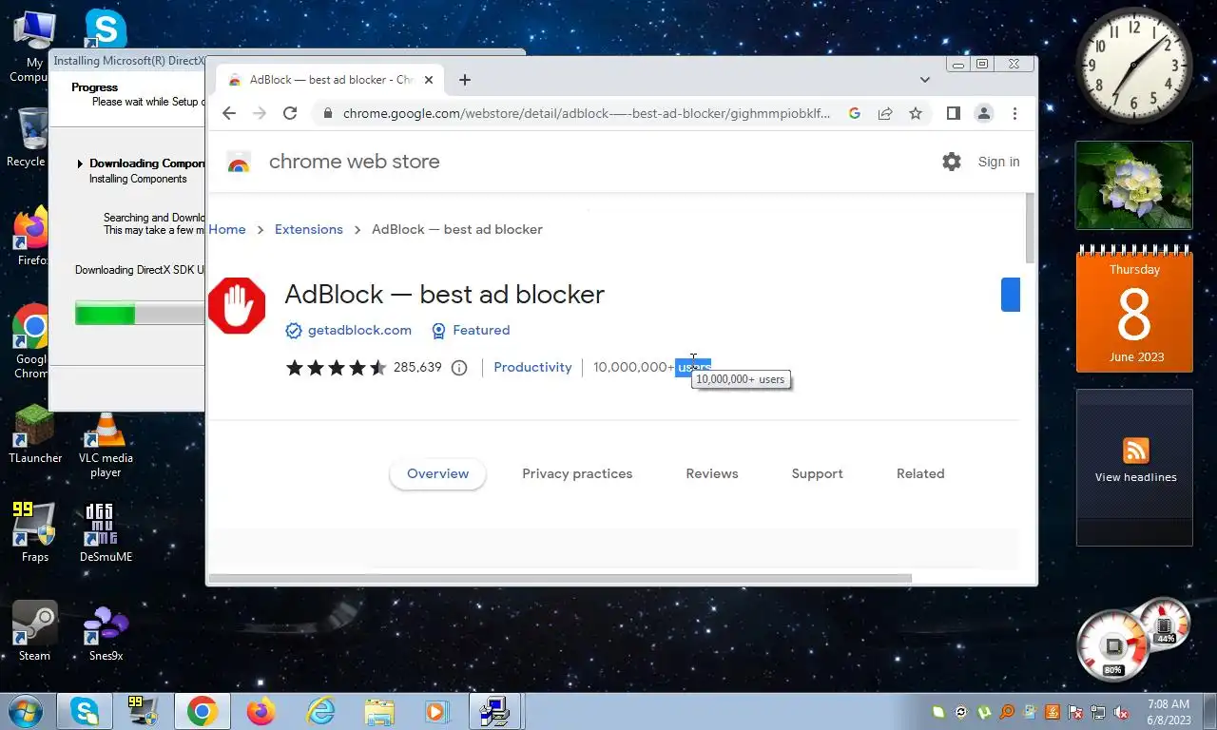Image resolution: width=1217 pixels, height=730 pixels.
Task: Bookmark this page with the star icon
Action: click(x=916, y=113)
